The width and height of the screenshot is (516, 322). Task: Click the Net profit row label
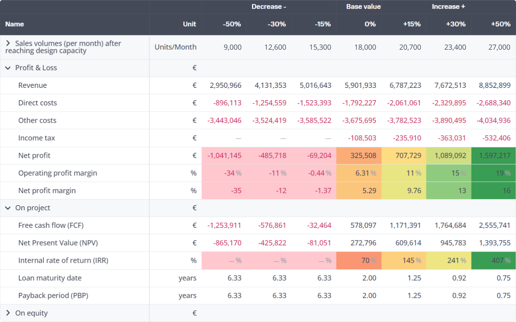tap(34, 155)
